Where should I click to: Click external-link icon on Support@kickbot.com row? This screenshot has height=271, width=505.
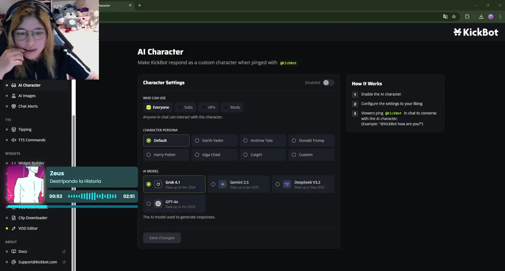[x=64, y=262]
